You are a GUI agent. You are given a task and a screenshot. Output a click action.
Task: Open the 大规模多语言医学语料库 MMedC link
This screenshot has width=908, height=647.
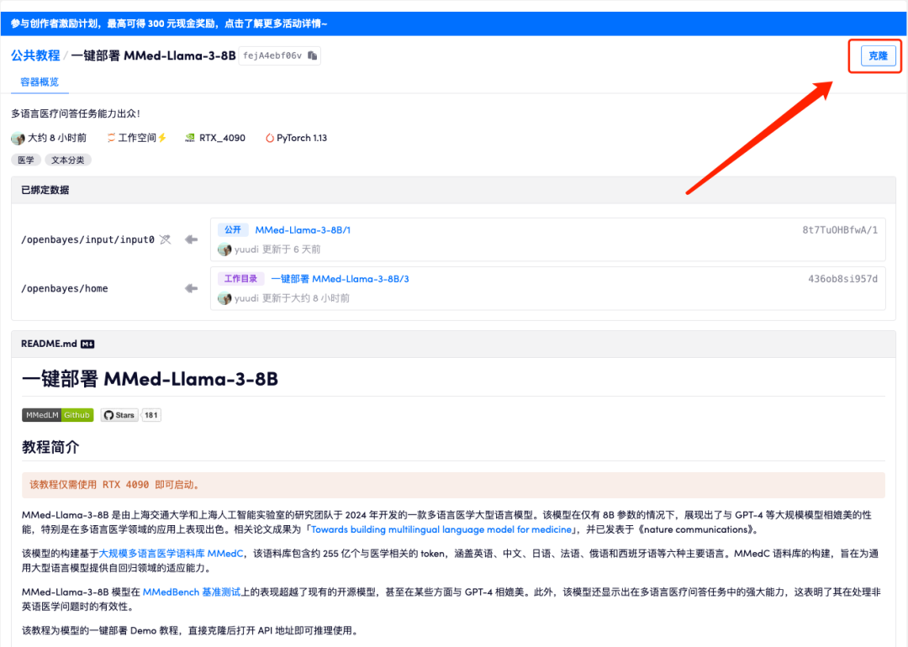point(172,553)
